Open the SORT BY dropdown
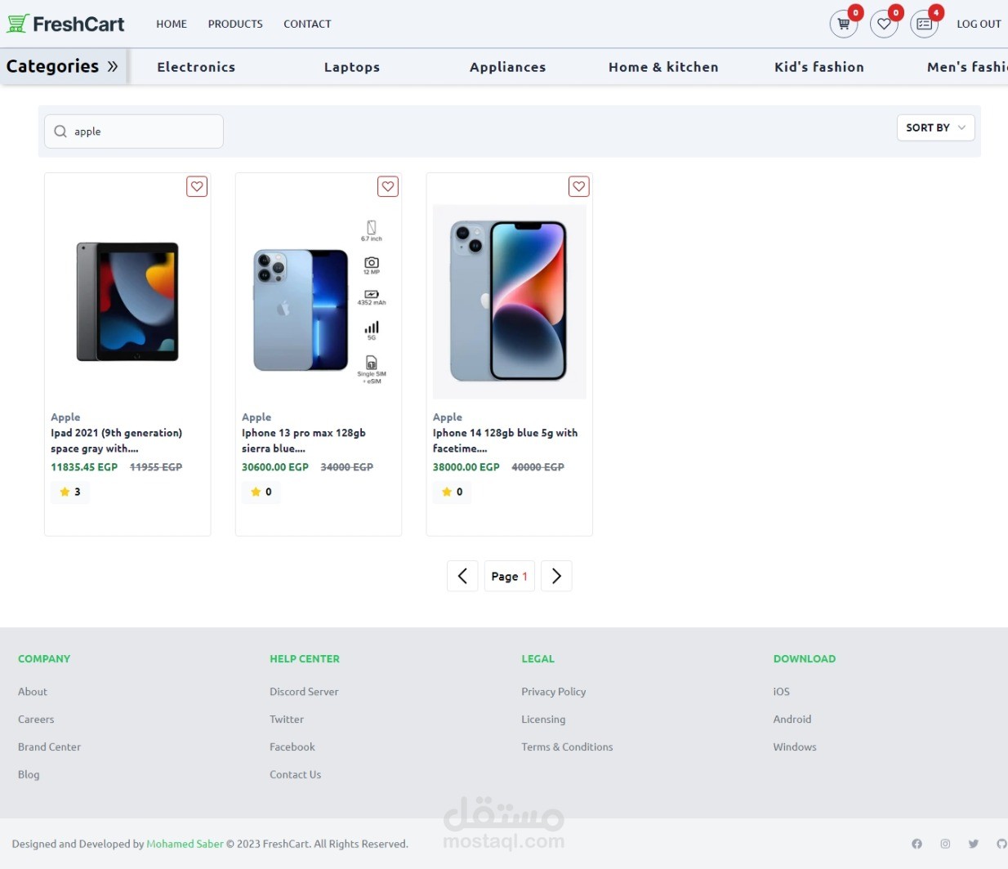The height and width of the screenshot is (869, 1008). point(935,127)
